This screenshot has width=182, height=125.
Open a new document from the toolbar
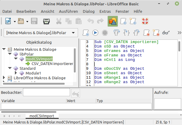tap(8, 21)
